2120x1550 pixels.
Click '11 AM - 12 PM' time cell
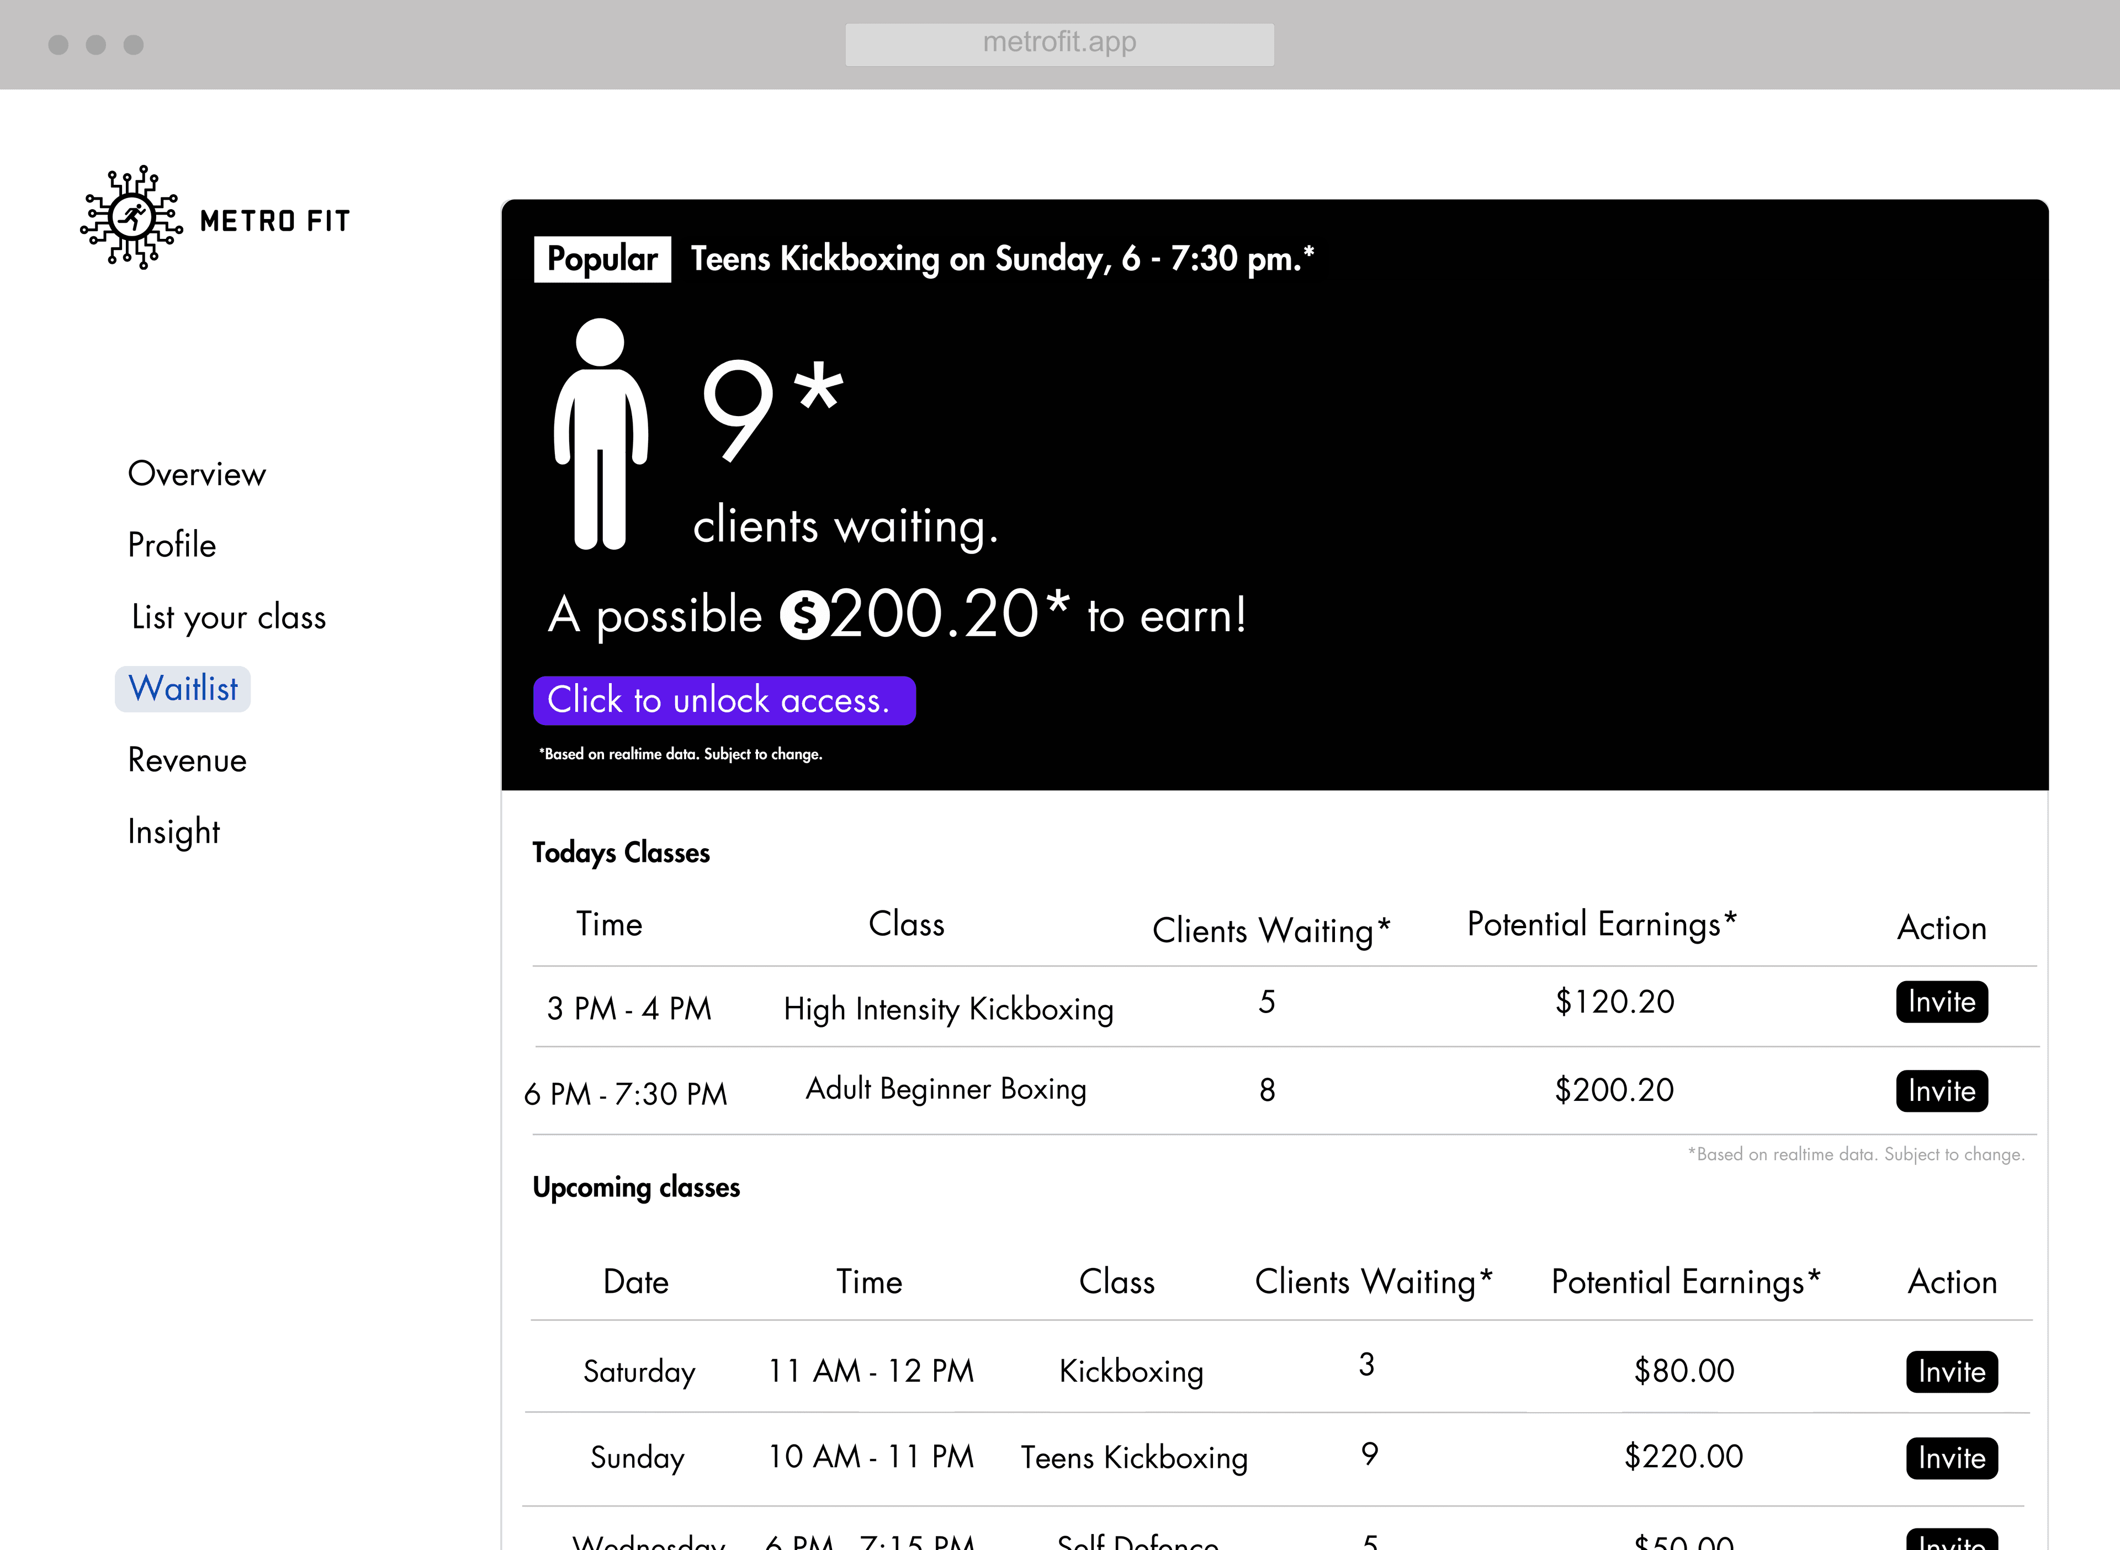pos(871,1372)
